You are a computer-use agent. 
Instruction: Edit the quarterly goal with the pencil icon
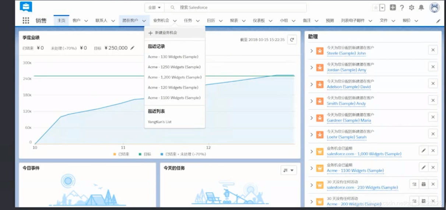coord(133,48)
